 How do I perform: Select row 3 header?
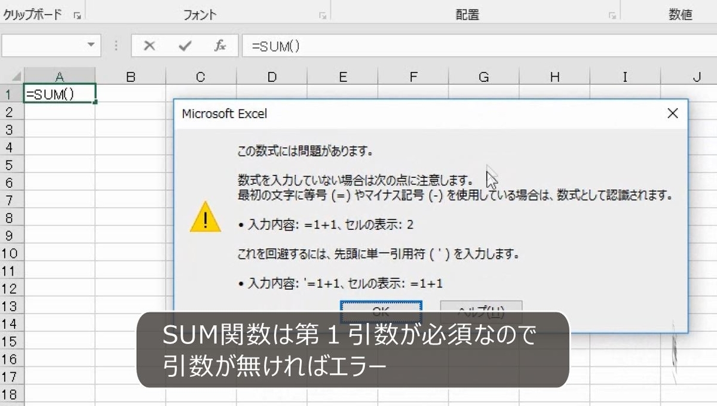point(11,130)
